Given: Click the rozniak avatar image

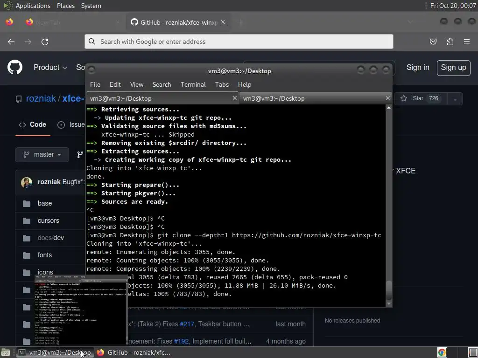Looking at the screenshot, I should click(x=27, y=182).
